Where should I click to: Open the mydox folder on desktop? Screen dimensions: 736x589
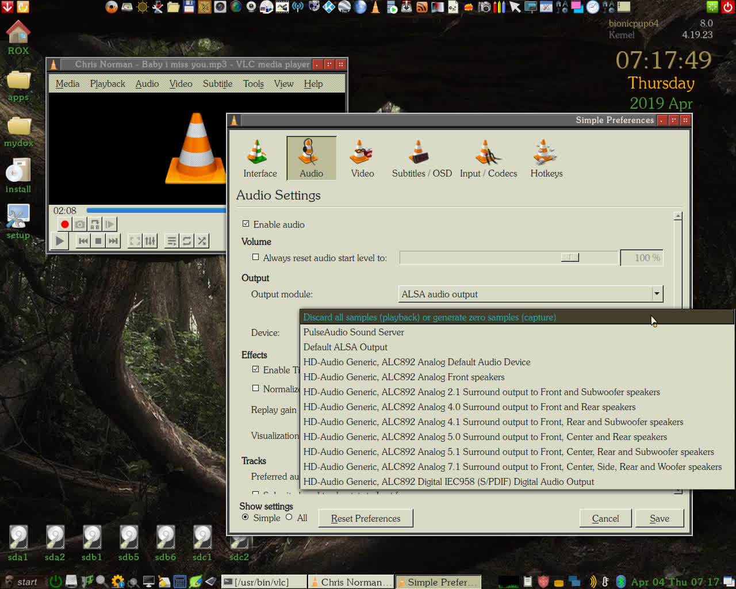tap(18, 132)
